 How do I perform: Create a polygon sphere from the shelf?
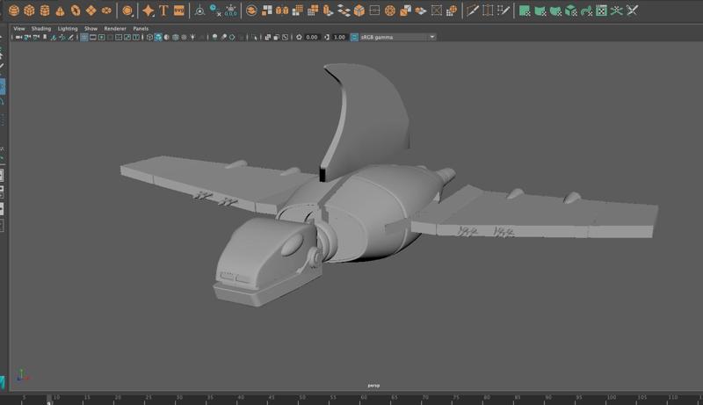(x=14, y=11)
